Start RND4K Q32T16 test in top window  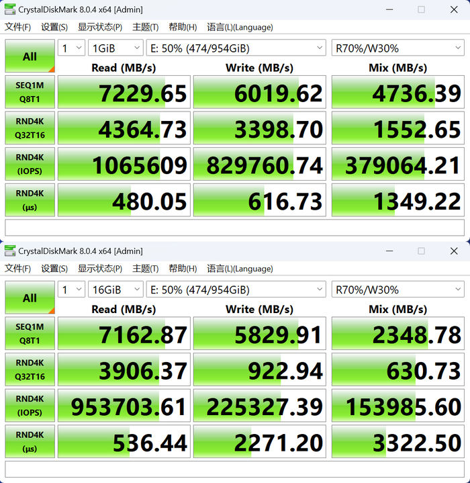30,128
